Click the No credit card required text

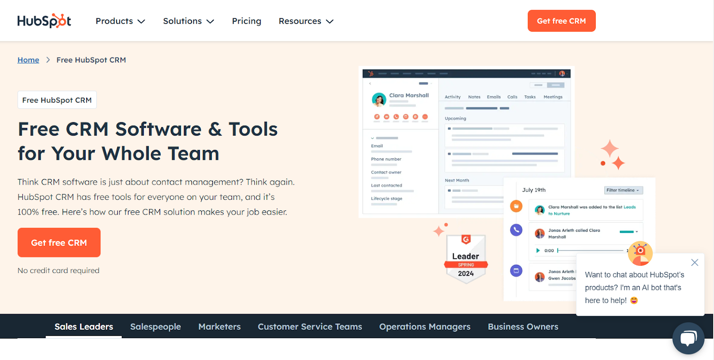[x=58, y=270]
